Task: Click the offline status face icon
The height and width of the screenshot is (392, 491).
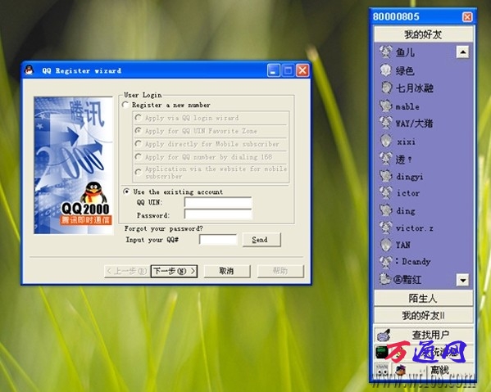Action: click(401, 371)
